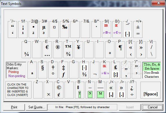The image size is (166, 113).
Task: Click the Cancel button
Action: coord(153,107)
